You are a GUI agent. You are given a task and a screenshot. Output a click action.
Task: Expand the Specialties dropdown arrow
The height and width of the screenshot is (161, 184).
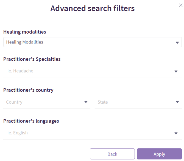point(176,72)
